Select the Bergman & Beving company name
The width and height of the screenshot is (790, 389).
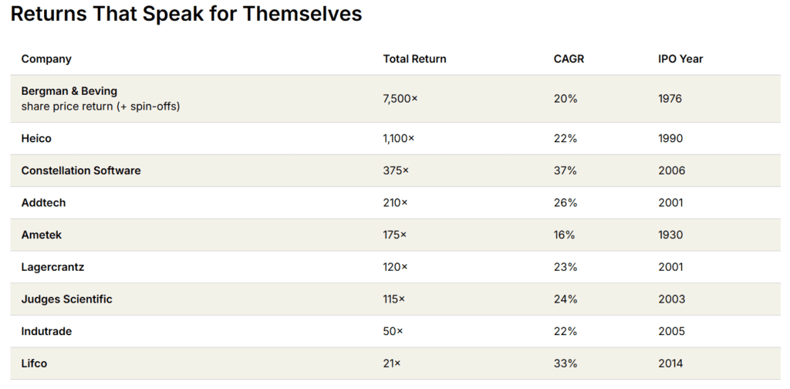point(69,91)
